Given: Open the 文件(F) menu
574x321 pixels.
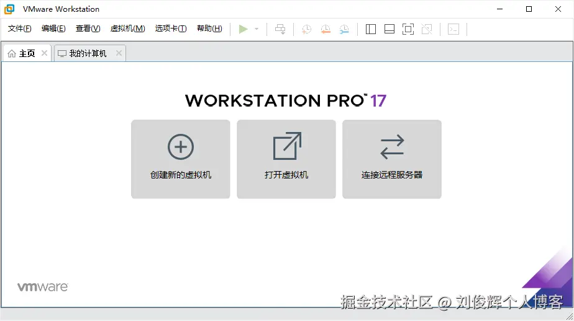Looking at the screenshot, I should [20, 29].
